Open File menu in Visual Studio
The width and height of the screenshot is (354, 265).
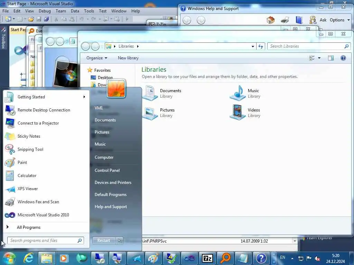(6, 11)
